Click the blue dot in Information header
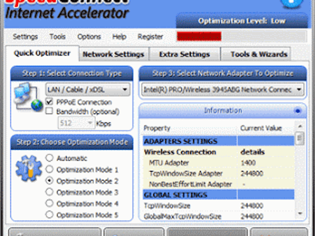This screenshot has width=315, height=236. (298, 111)
